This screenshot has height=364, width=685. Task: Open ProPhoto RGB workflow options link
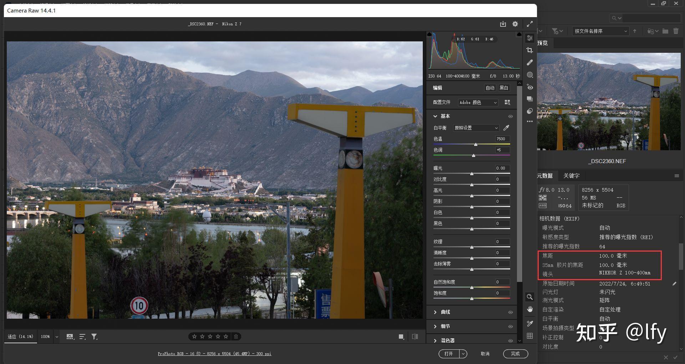(x=214, y=354)
